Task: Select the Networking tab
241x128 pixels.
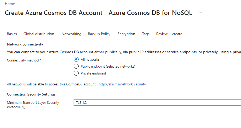Action: pos(71,34)
